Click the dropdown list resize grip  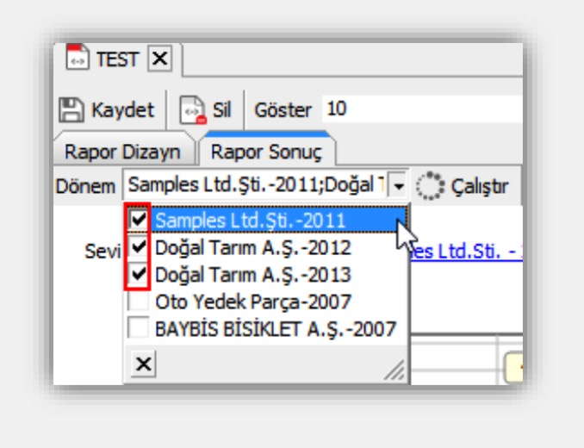[x=395, y=370]
